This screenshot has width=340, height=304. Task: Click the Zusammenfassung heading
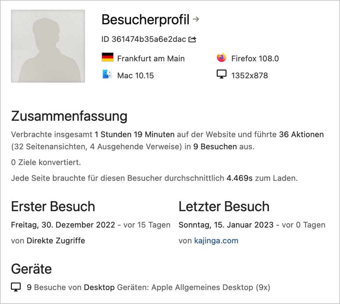(69, 116)
